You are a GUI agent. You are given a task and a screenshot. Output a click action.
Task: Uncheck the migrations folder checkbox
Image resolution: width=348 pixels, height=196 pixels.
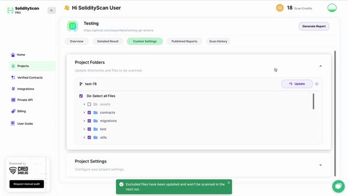coord(89,121)
